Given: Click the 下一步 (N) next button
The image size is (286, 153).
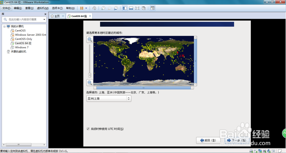Looking at the screenshot, I should point(237,140).
